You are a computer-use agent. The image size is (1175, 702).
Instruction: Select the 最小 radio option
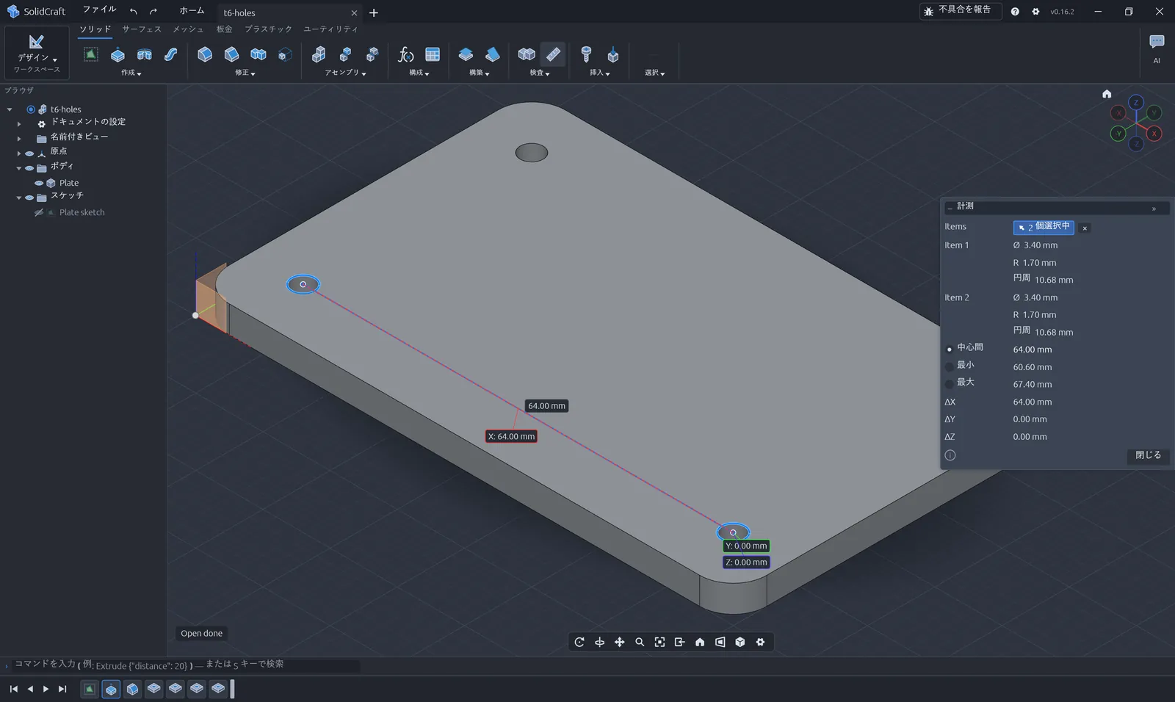[x=950, y=366]
